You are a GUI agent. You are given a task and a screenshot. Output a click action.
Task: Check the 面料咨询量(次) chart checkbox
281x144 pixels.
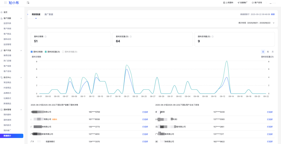pyautogui.click(x=63, y=52)
